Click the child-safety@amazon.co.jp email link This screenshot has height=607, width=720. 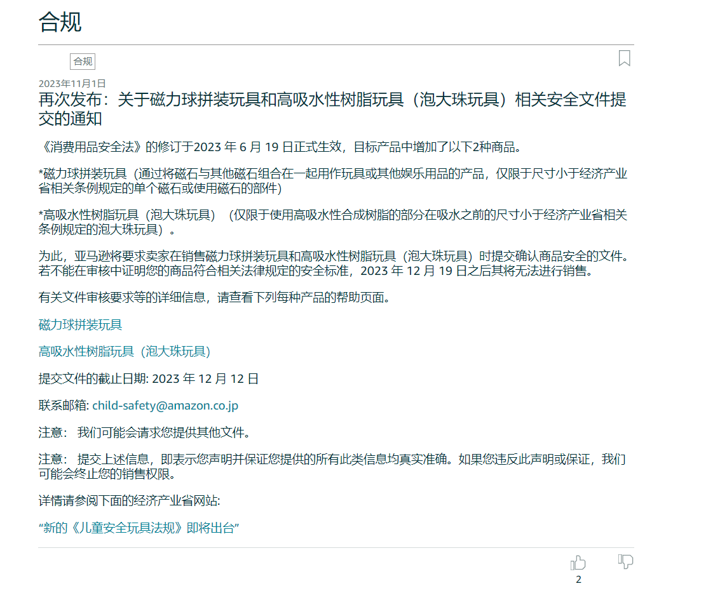[165, 406]
